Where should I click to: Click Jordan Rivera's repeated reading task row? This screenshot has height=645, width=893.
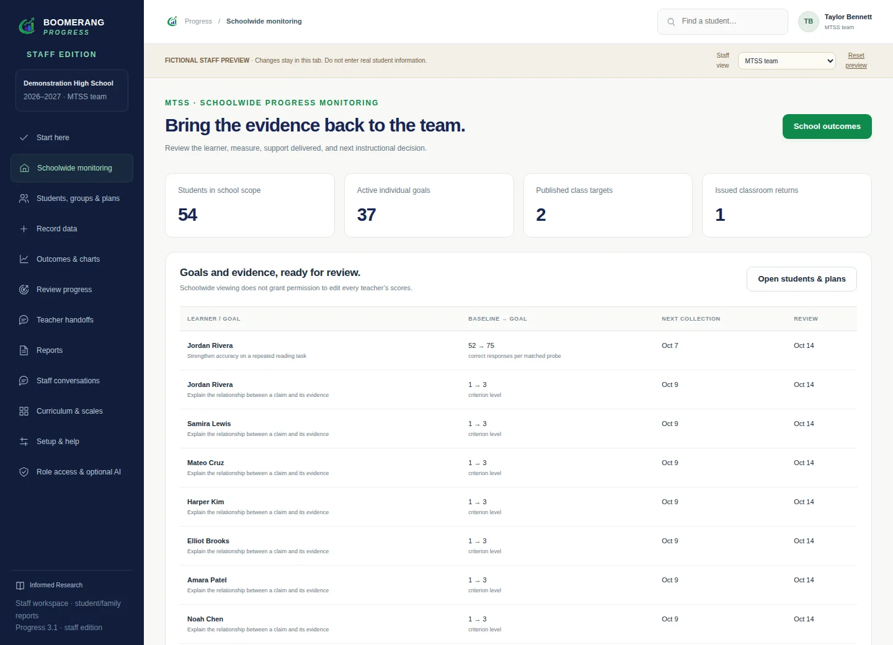[518, 350]
